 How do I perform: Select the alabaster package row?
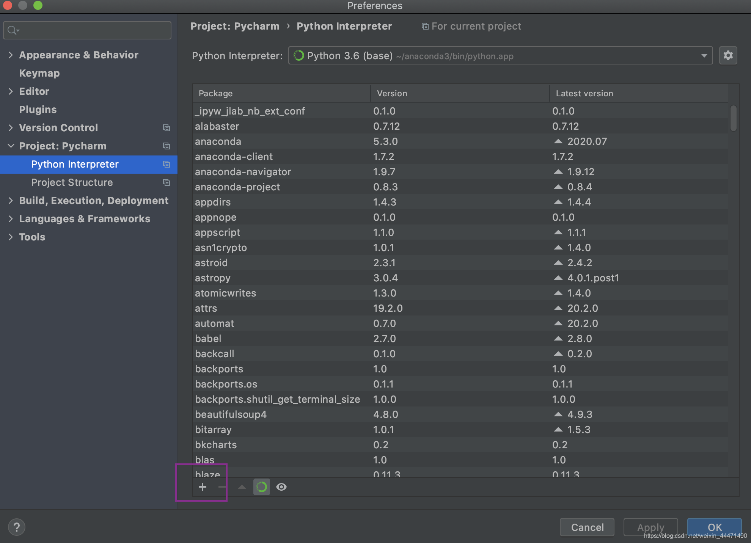460,126
